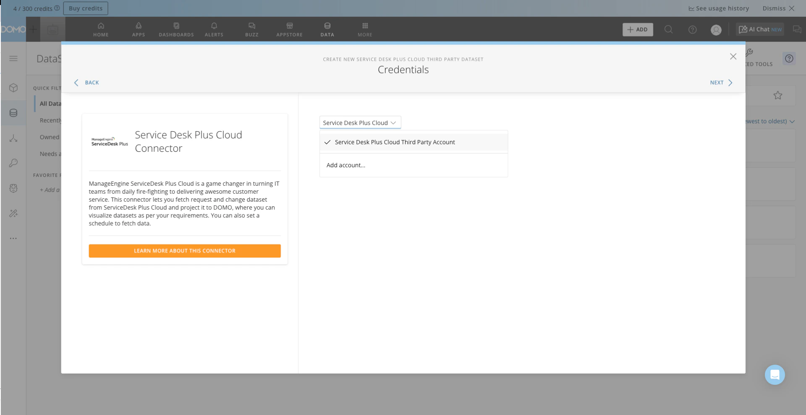The width and height of the screenshot is (806, 415).
Task: Open Buzz chat navigation item
Action: 252,29
